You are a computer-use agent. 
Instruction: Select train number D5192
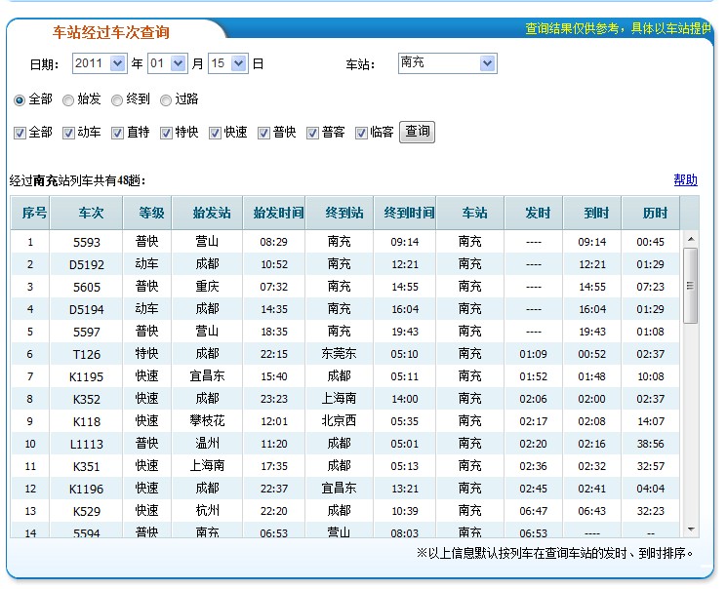click(87, 264)
